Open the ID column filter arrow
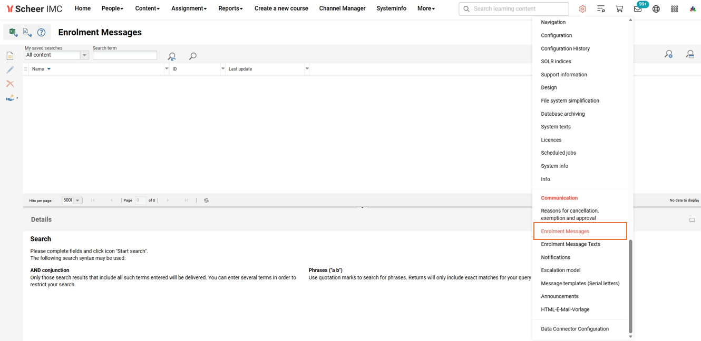Viewport: 701px width, 341px height. tap(223, 68)
